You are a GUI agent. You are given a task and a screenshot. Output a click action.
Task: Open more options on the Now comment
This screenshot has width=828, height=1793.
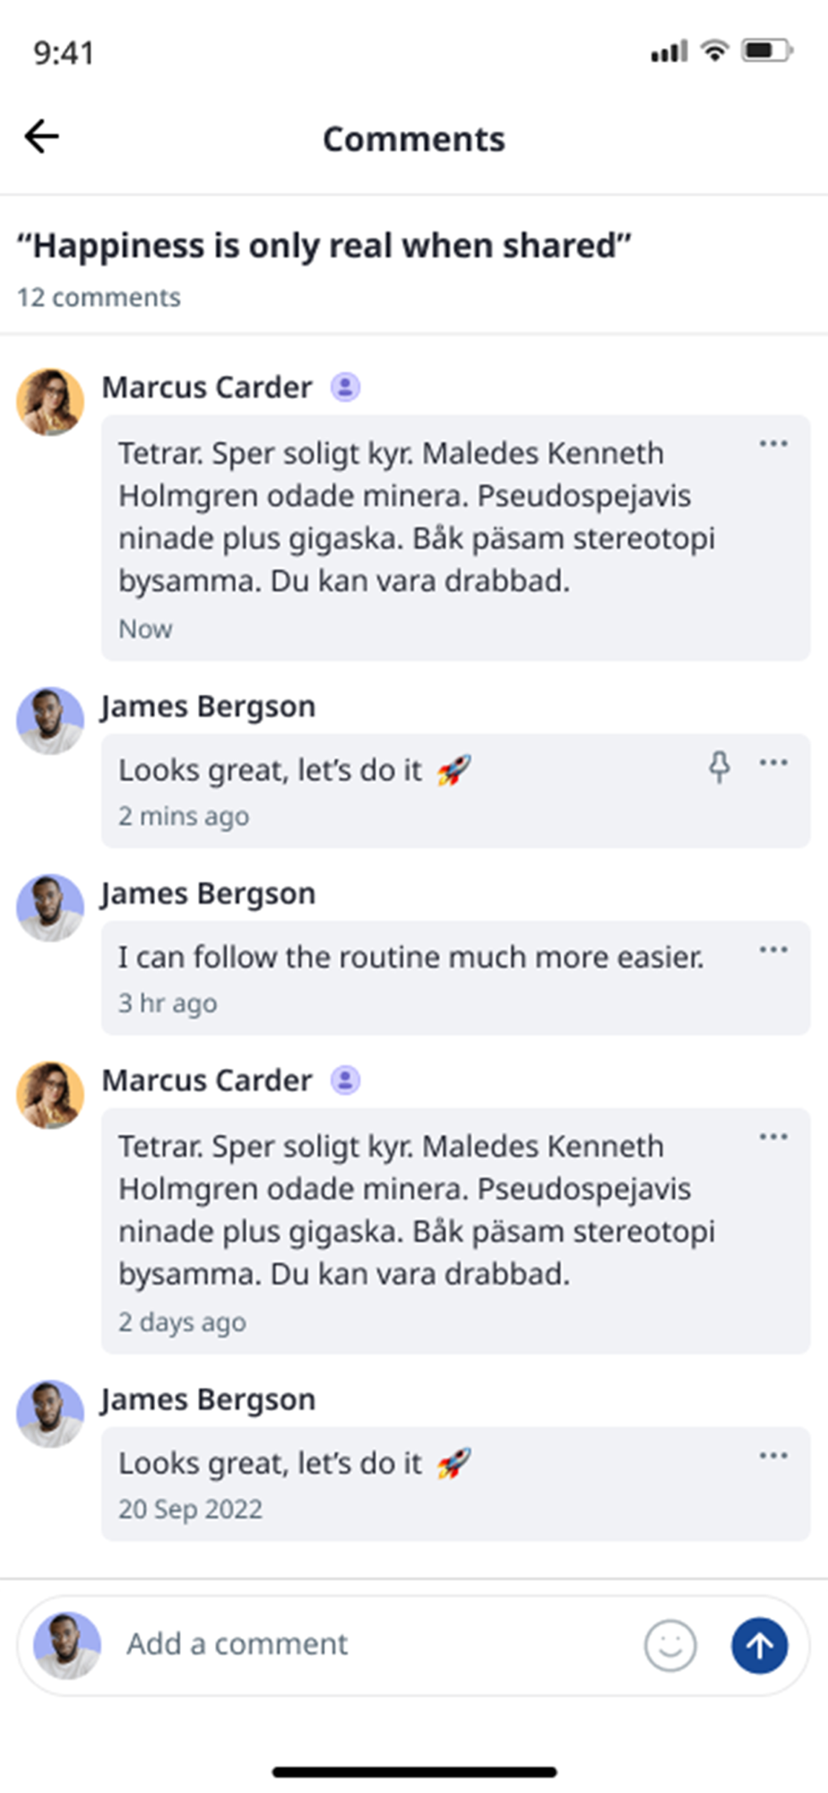click(x=773, y=444)
